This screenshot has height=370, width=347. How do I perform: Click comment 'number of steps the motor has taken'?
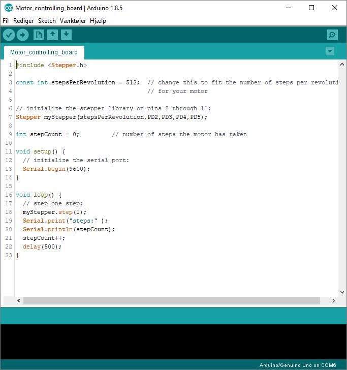pyautogui.click(x=185, y=134)
